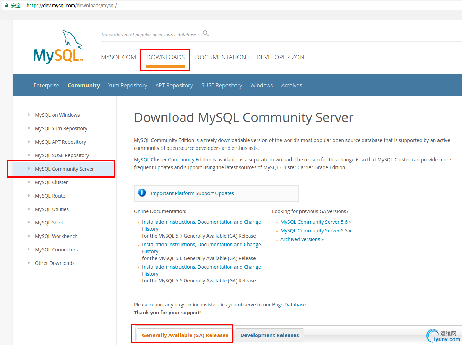Open the DOWNLOADS top menu
462x345 pixels.
point(166,57)
